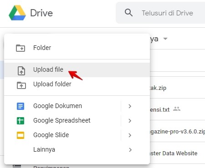Click the shared people icon beside ensi.txt
205x168 pixels.
point(177,109)
